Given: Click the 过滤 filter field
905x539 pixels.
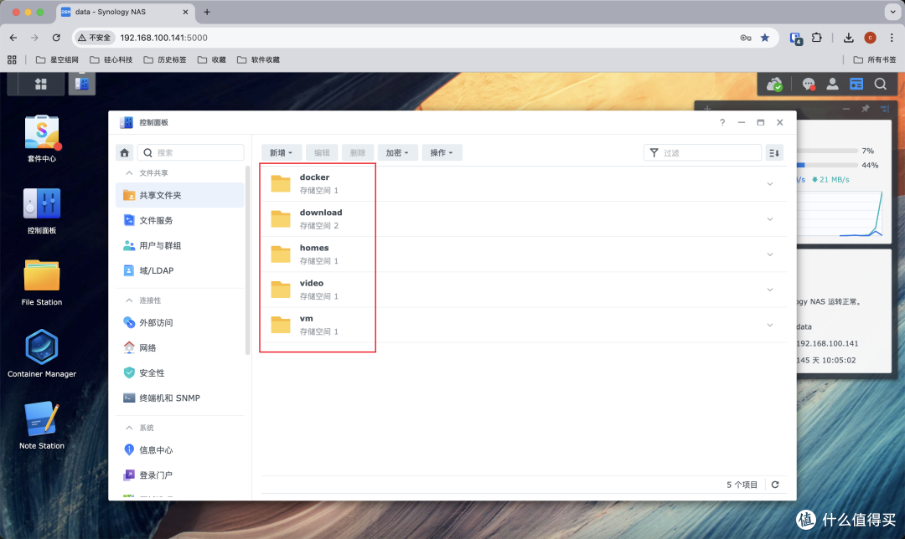Looking at the screenshot, I should click(x=702, y=153).
